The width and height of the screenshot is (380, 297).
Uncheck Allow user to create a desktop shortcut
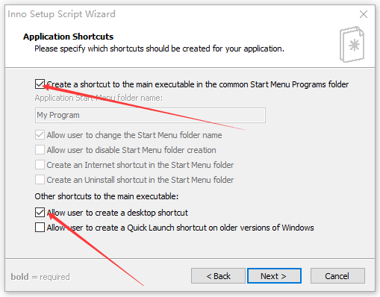click(40, 213)
